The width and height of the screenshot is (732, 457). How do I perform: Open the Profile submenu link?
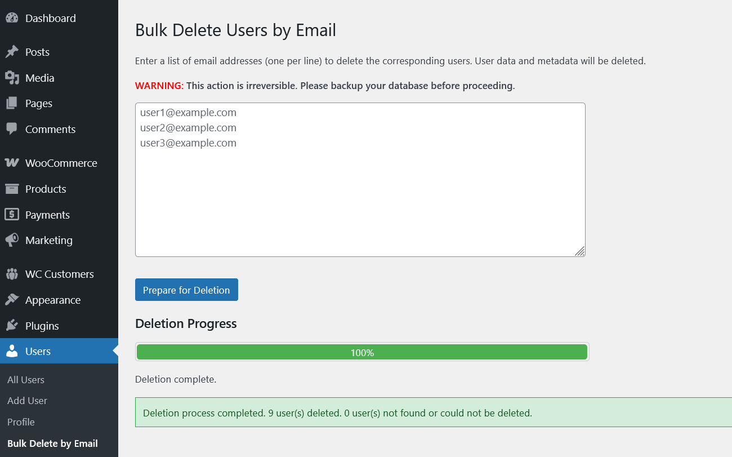tap(21, 422)
